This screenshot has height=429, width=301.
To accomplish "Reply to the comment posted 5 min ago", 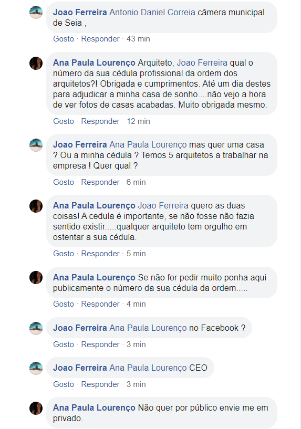I will click(100, 254).
